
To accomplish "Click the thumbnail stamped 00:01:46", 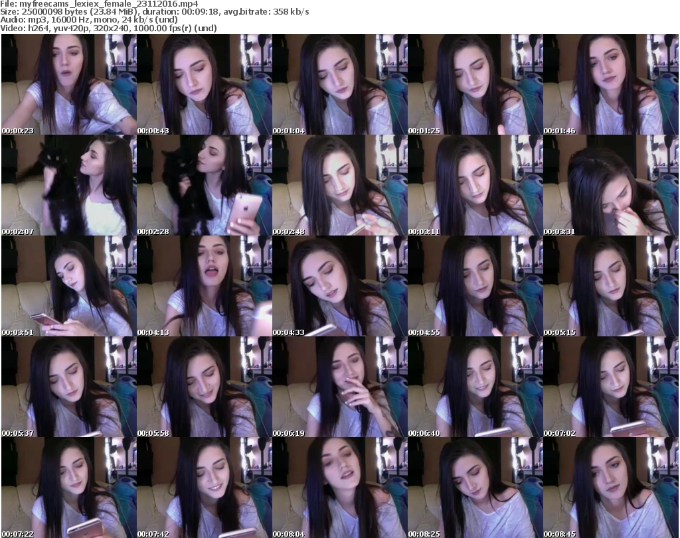I will (611, 84).
